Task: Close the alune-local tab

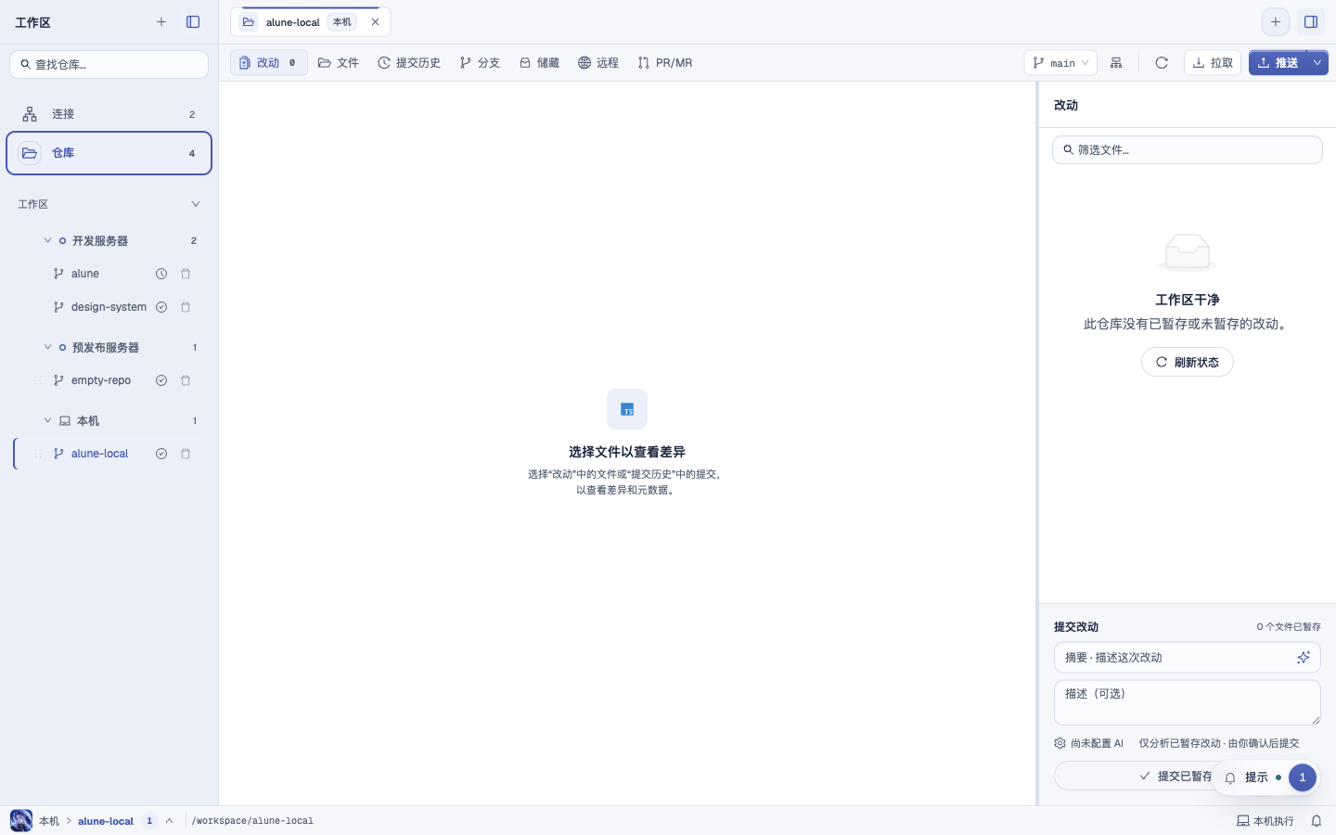Action: coord(375,22)
